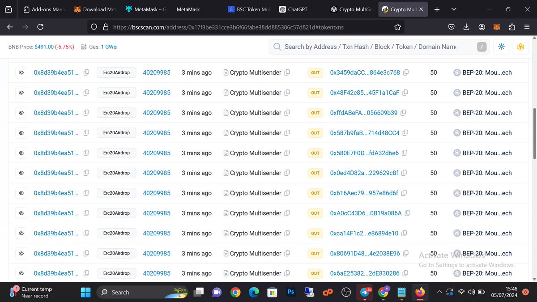Viewport: 537px width, 302px height.
Task: Open Firefox application hamburger menu
Action: (527, 27)
